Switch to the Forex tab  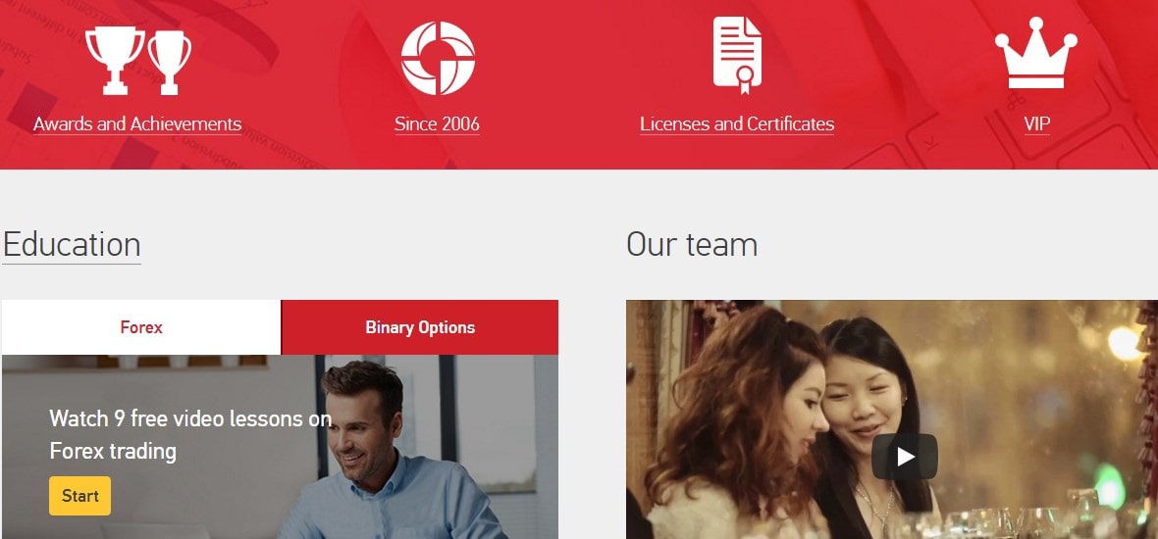(141, 327)
